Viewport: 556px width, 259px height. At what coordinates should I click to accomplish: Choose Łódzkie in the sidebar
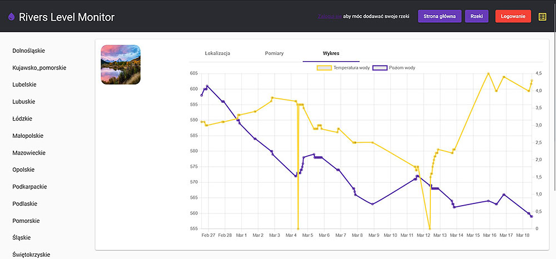[22, 119]
